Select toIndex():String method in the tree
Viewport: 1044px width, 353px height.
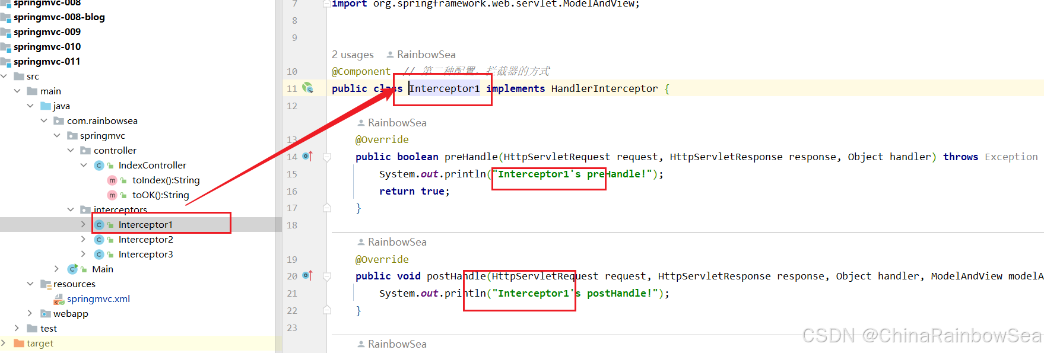coord(166,180)
